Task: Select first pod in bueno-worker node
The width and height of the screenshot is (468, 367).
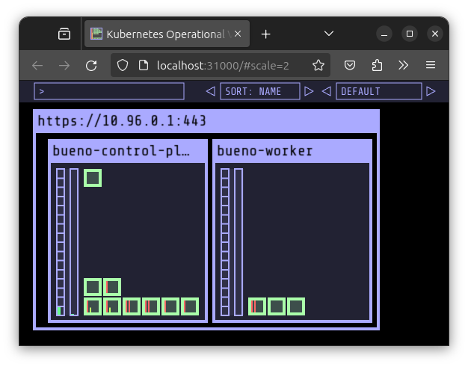Action: 257,306
